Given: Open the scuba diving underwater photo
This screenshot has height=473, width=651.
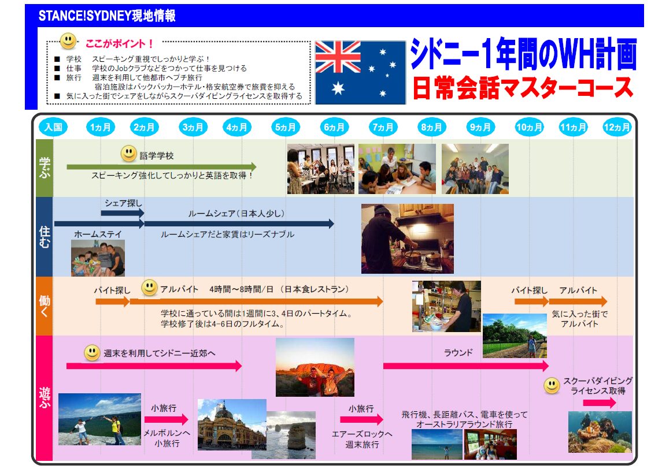Looking at the screenshot, I should (600, 431).
